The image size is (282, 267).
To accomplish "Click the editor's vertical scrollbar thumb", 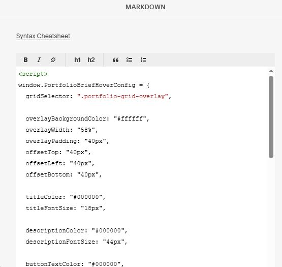I will point(271,117).
